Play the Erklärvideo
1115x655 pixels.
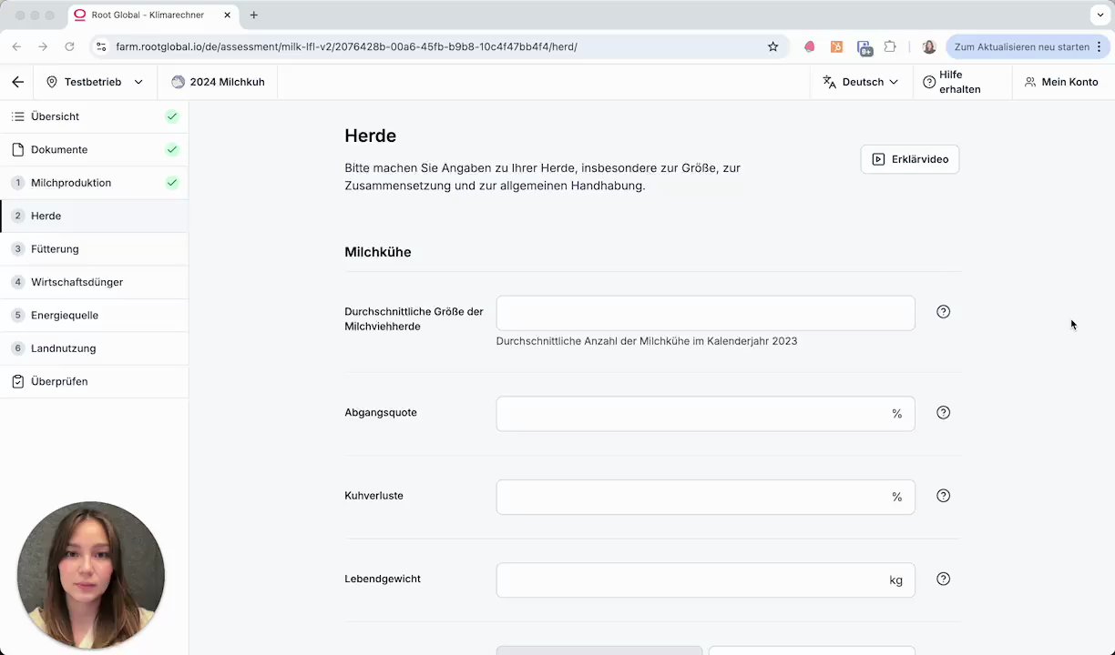[x=909, y=159]
